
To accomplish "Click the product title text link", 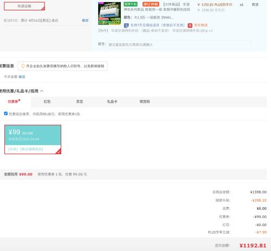I will tap(157, 7).
